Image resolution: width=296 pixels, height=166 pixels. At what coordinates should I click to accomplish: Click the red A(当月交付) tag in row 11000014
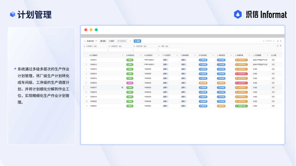click(x=241, y=74)
